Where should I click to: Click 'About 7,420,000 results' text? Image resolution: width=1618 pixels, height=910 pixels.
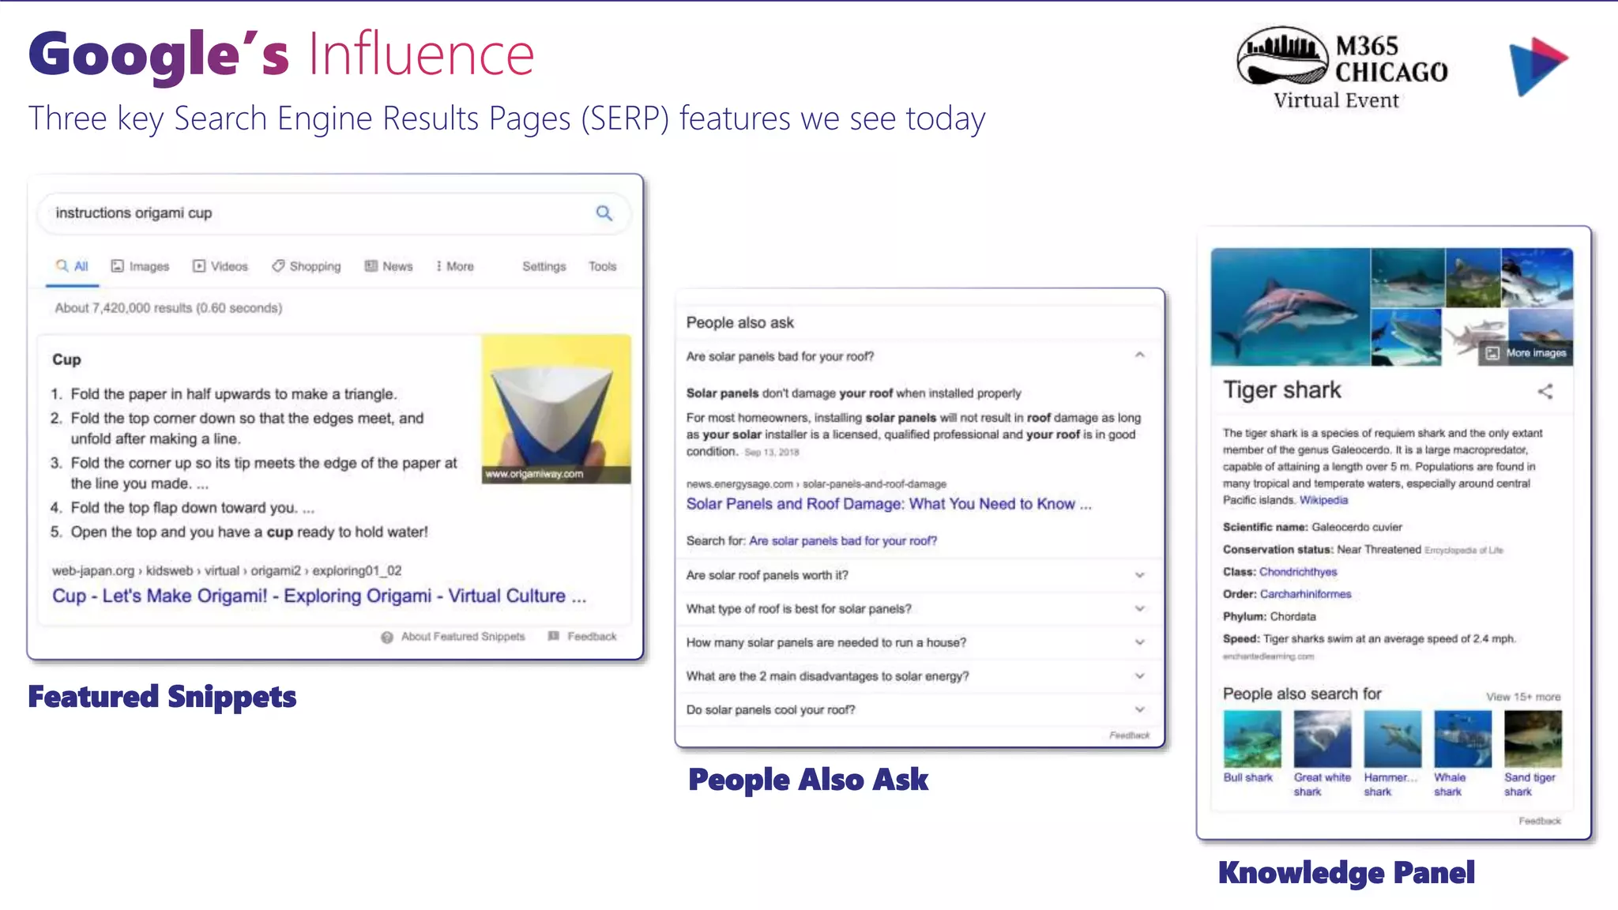click(x=168, y=308)
